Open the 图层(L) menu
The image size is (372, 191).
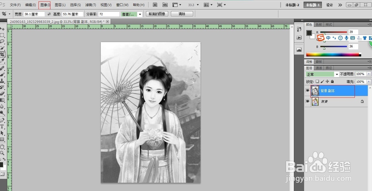(x=60, y=5)
